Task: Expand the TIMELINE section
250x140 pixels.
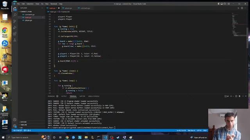Action: click(x=23, y=125)
